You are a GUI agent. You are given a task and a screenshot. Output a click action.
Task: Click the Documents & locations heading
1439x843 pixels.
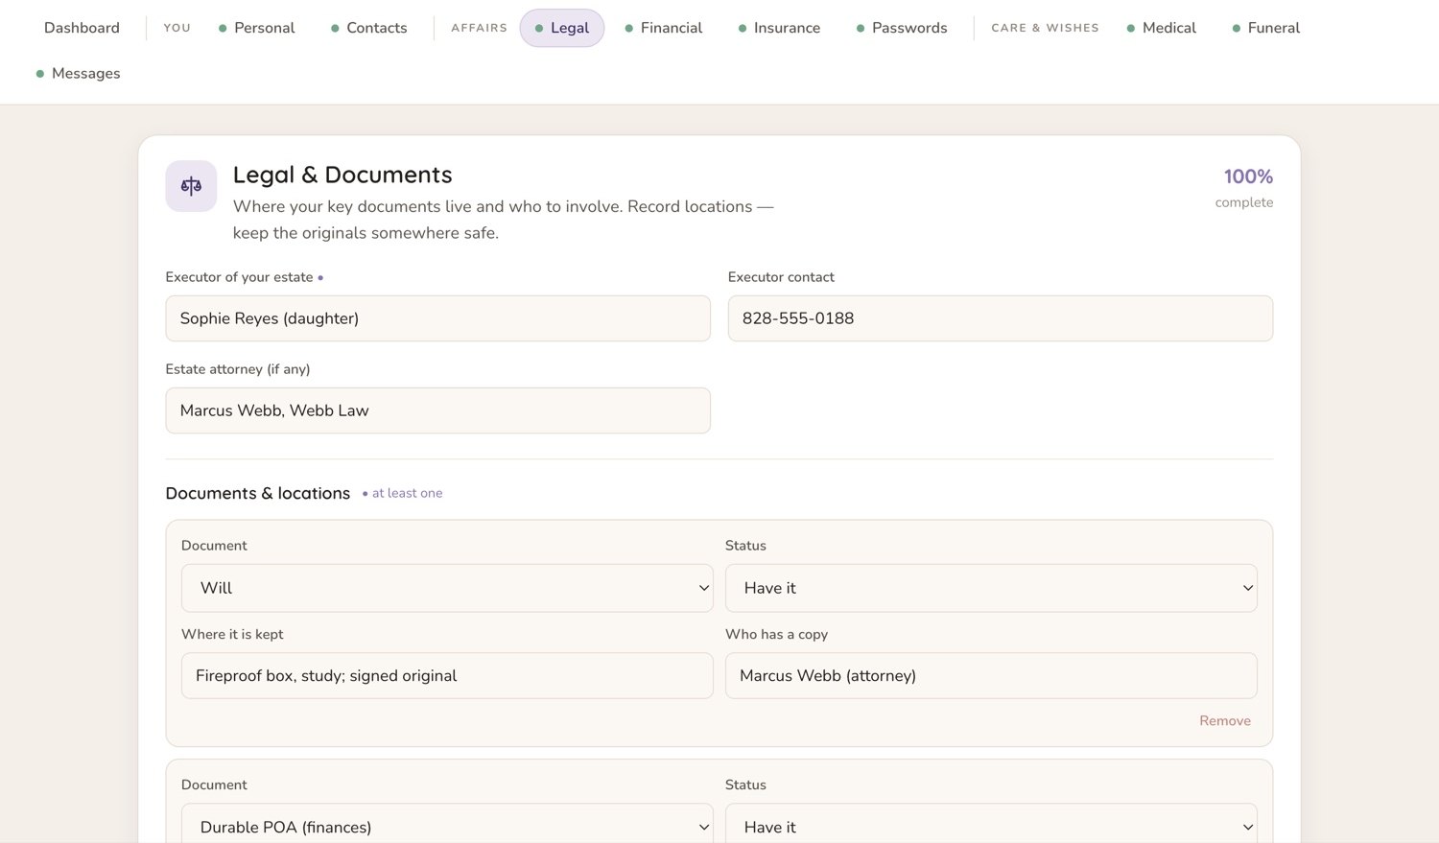point(257,493)
